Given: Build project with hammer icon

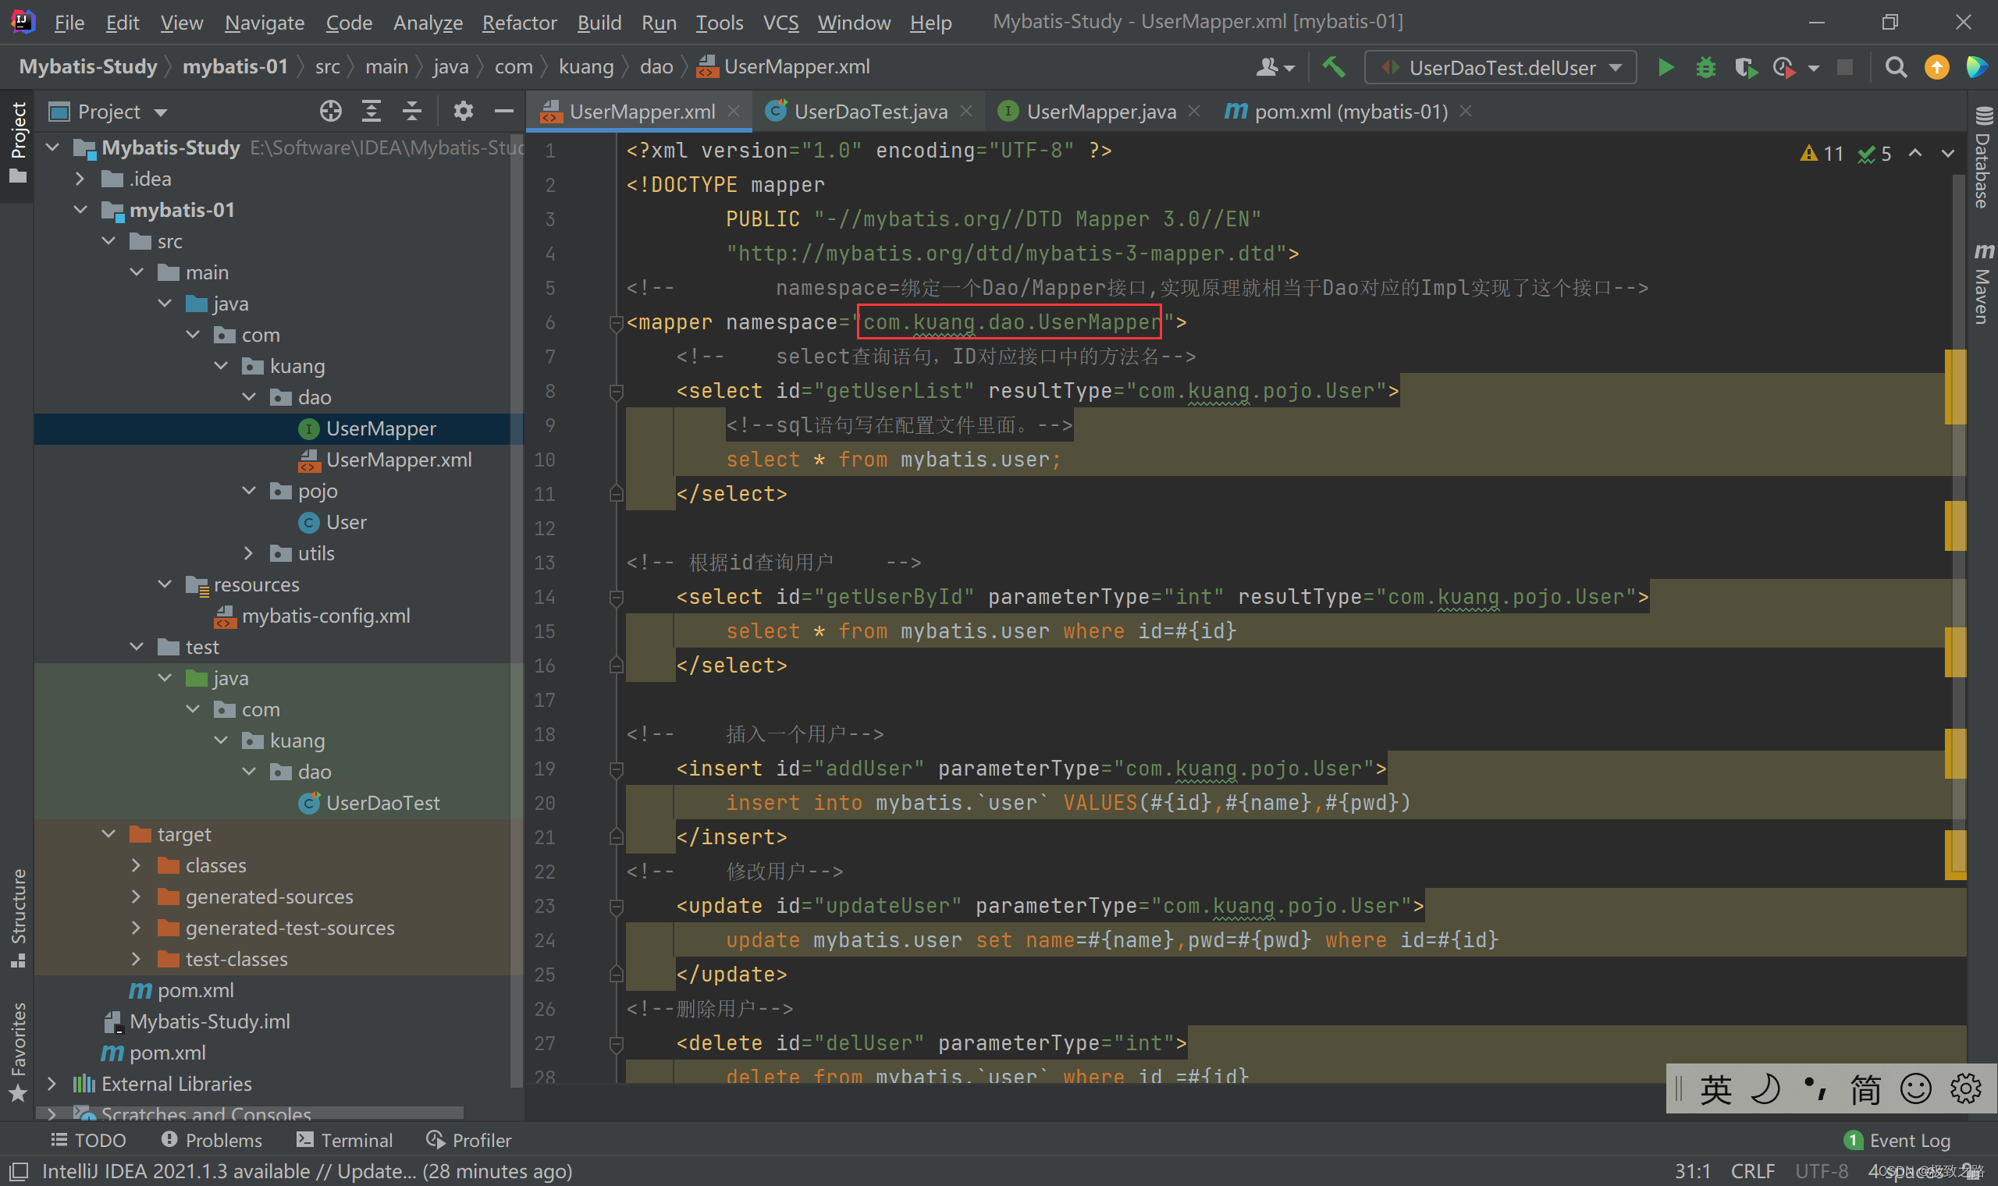Looking at the screenshot, I should (x=1333, y=68).
